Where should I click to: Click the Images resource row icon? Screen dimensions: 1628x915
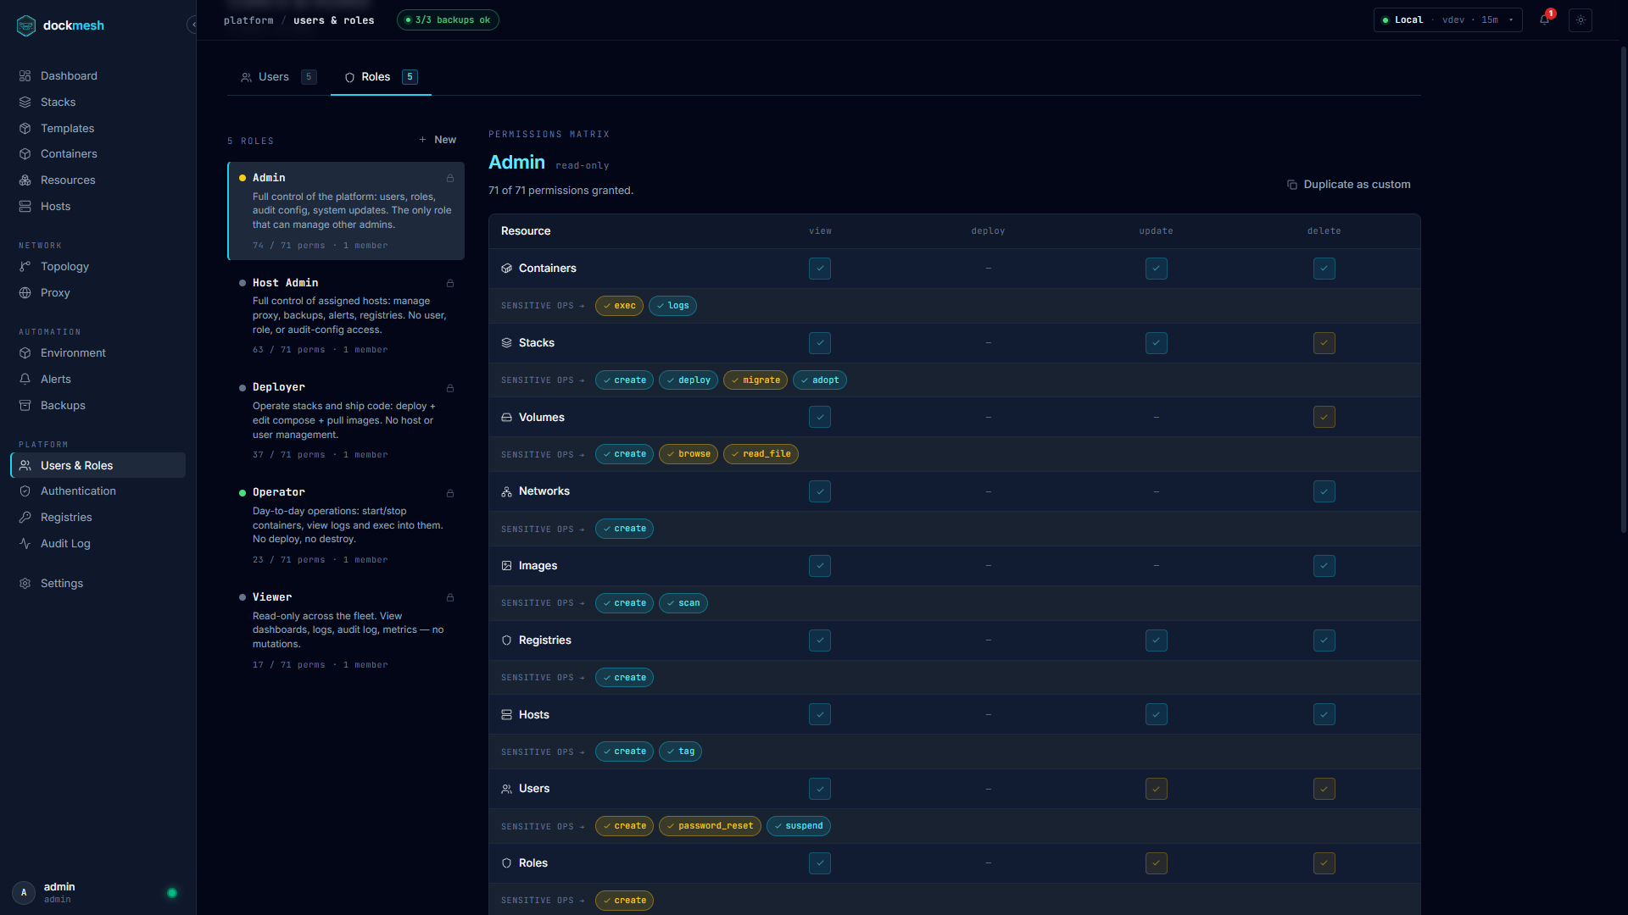click(506, 565)
